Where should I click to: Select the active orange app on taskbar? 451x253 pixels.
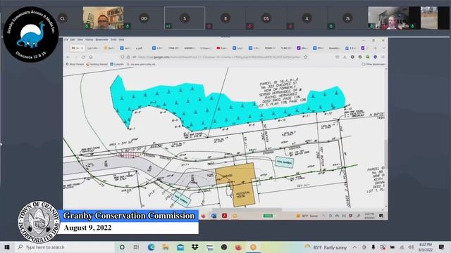click(x=253, y=247)
